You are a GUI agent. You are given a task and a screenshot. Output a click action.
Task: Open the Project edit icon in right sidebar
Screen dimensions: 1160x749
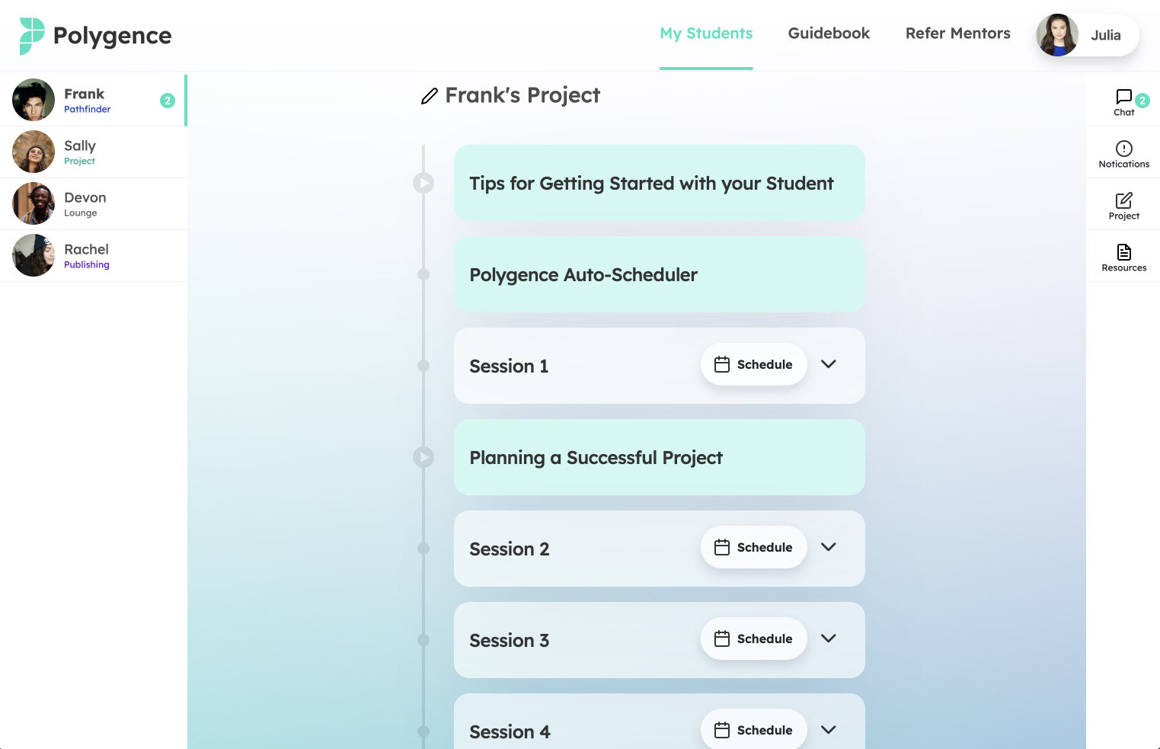point(1123,200)
